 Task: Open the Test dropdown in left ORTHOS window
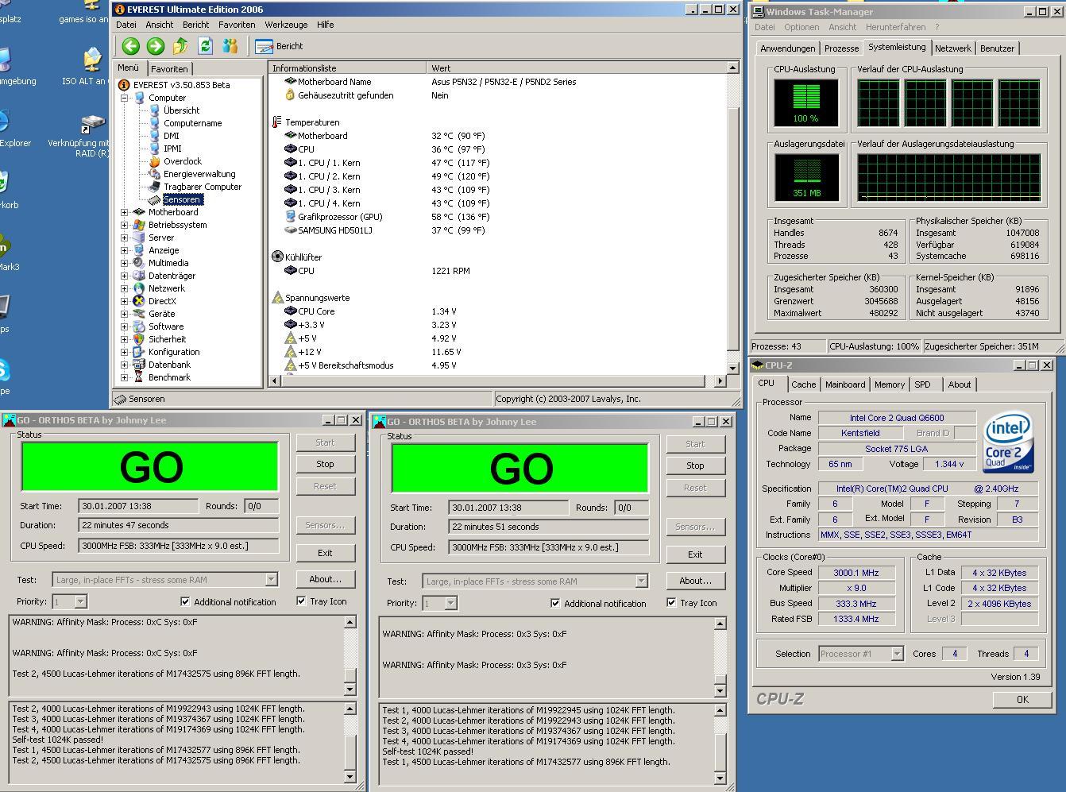point(271,580)
